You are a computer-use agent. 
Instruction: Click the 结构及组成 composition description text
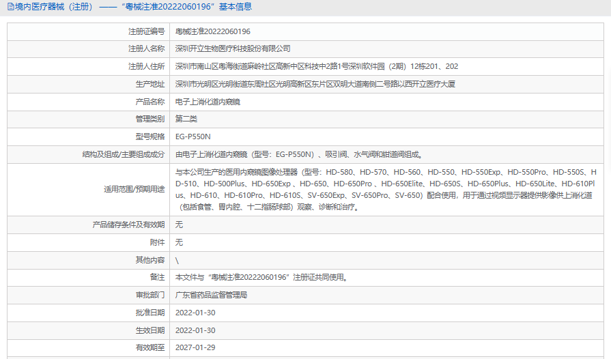click(300, 154)
